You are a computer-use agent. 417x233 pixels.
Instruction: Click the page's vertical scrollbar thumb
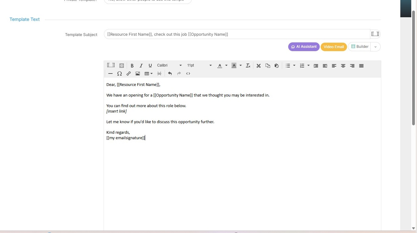(413, 68)
